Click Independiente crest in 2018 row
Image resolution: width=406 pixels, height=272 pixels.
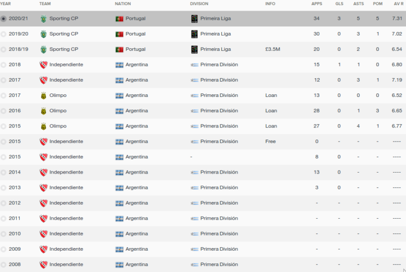click(x=43, y=64)
